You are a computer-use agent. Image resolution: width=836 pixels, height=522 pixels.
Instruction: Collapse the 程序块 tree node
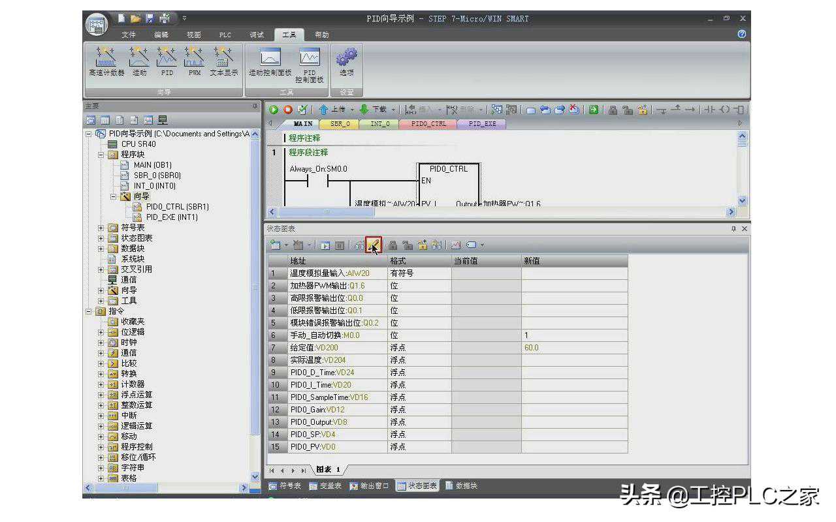(x=101, y=155)
